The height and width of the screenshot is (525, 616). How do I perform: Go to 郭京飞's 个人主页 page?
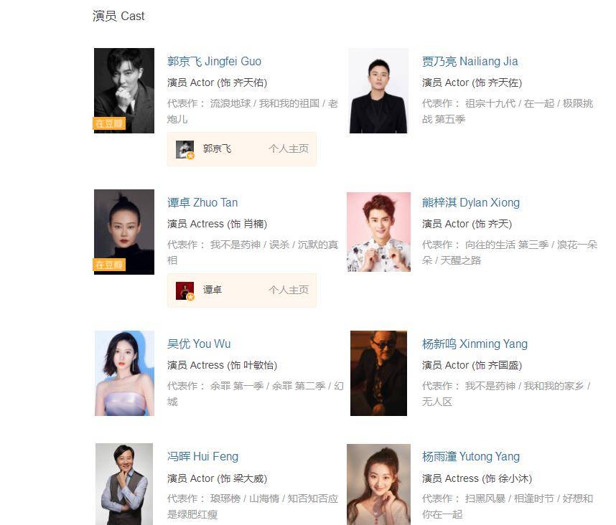pos(289,148)
